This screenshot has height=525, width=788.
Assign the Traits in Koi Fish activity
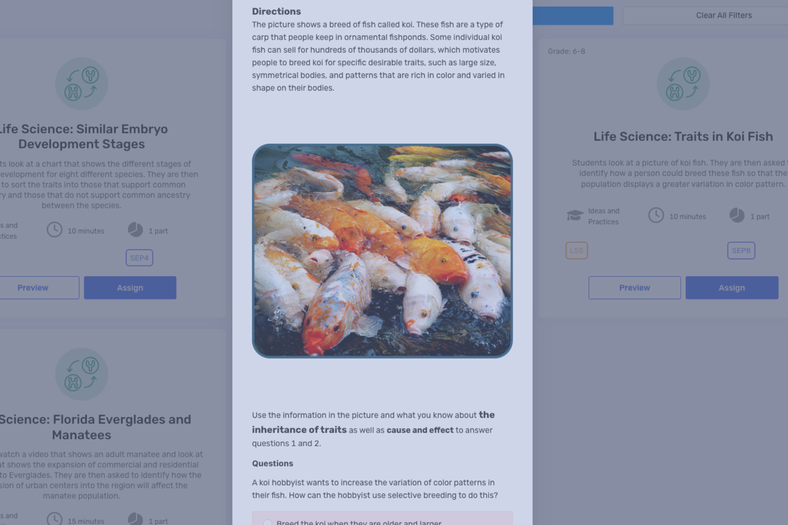732,288
